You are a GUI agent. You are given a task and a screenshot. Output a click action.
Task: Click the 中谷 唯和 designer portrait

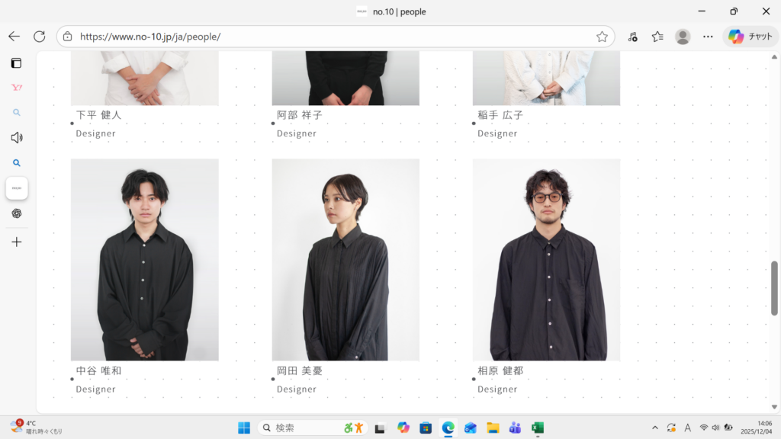point(144,259)
